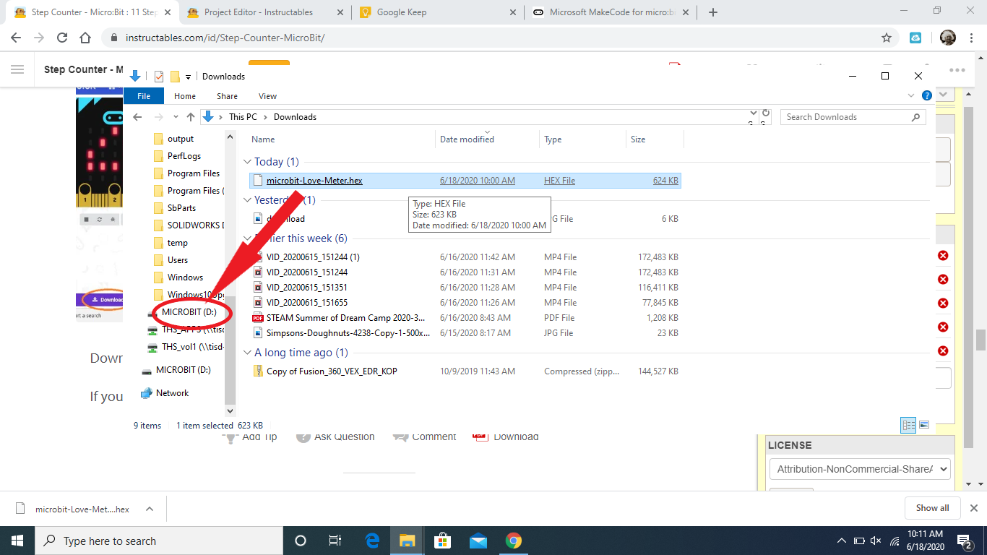The image size is (987, 555).
Task: Click 'This PC' in the address bar
Action: pyautogui.click(x=243, y=116)
